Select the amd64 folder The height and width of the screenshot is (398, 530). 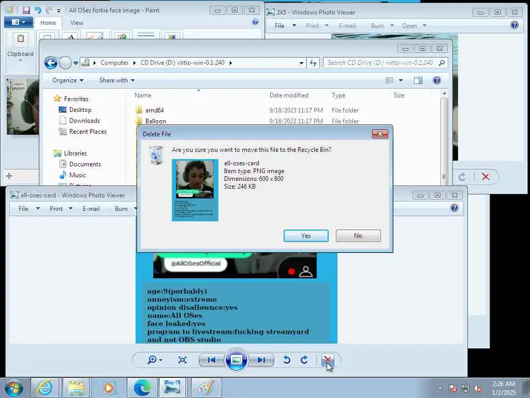154,110
